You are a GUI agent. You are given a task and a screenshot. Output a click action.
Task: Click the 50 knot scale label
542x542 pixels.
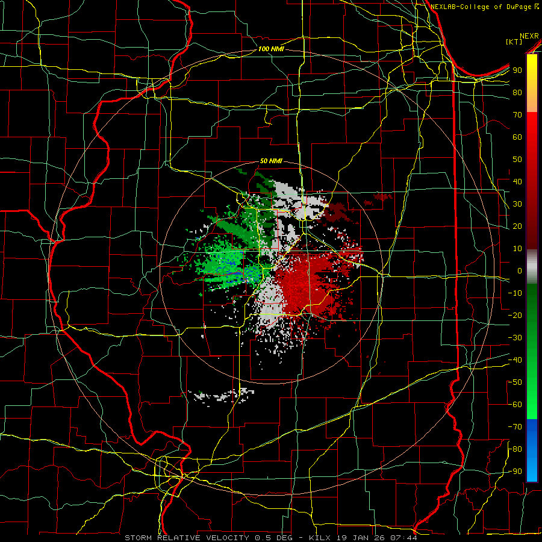click(517, 160)
